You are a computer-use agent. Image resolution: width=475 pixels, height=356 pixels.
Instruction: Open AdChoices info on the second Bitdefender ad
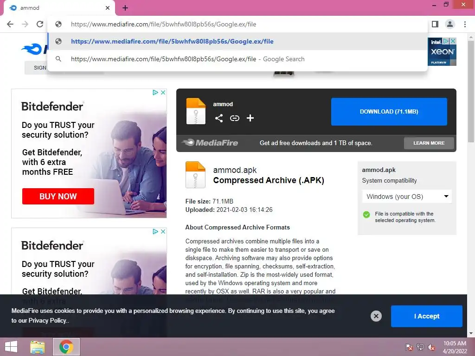tap(155, 232)
